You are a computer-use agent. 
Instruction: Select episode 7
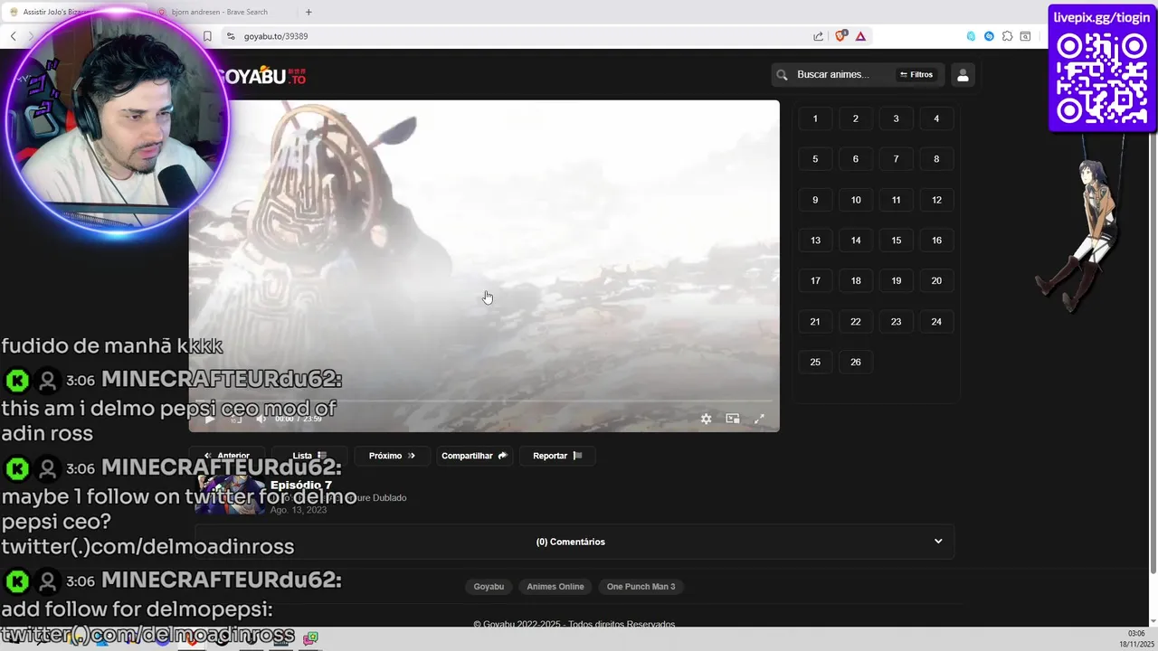tap(896, 159)
